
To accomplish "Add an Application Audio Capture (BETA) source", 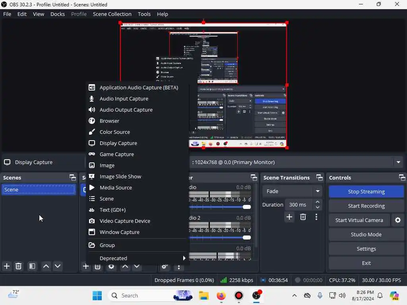I will [x=138, y=88].
